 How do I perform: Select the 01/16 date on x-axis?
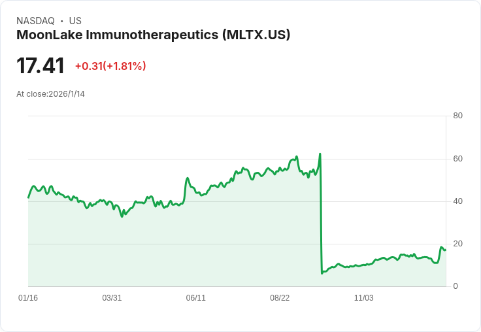[28, 298]
